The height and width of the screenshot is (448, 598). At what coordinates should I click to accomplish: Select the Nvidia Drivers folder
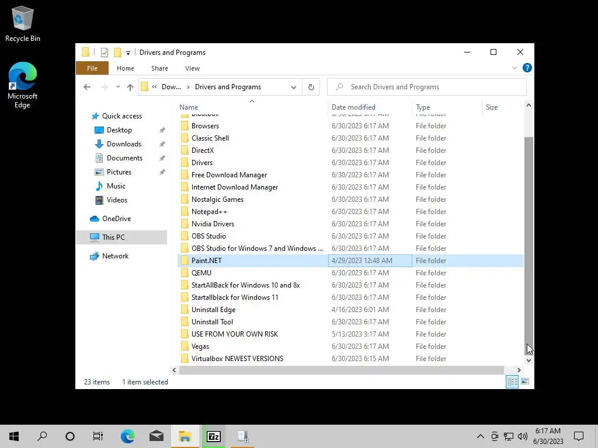[213, 223]
